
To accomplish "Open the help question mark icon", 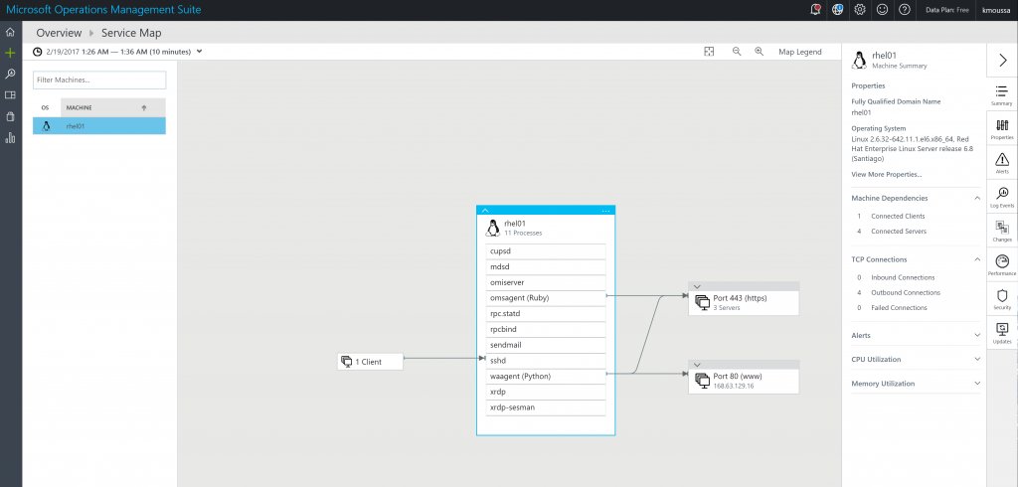I will click(904, 10).
